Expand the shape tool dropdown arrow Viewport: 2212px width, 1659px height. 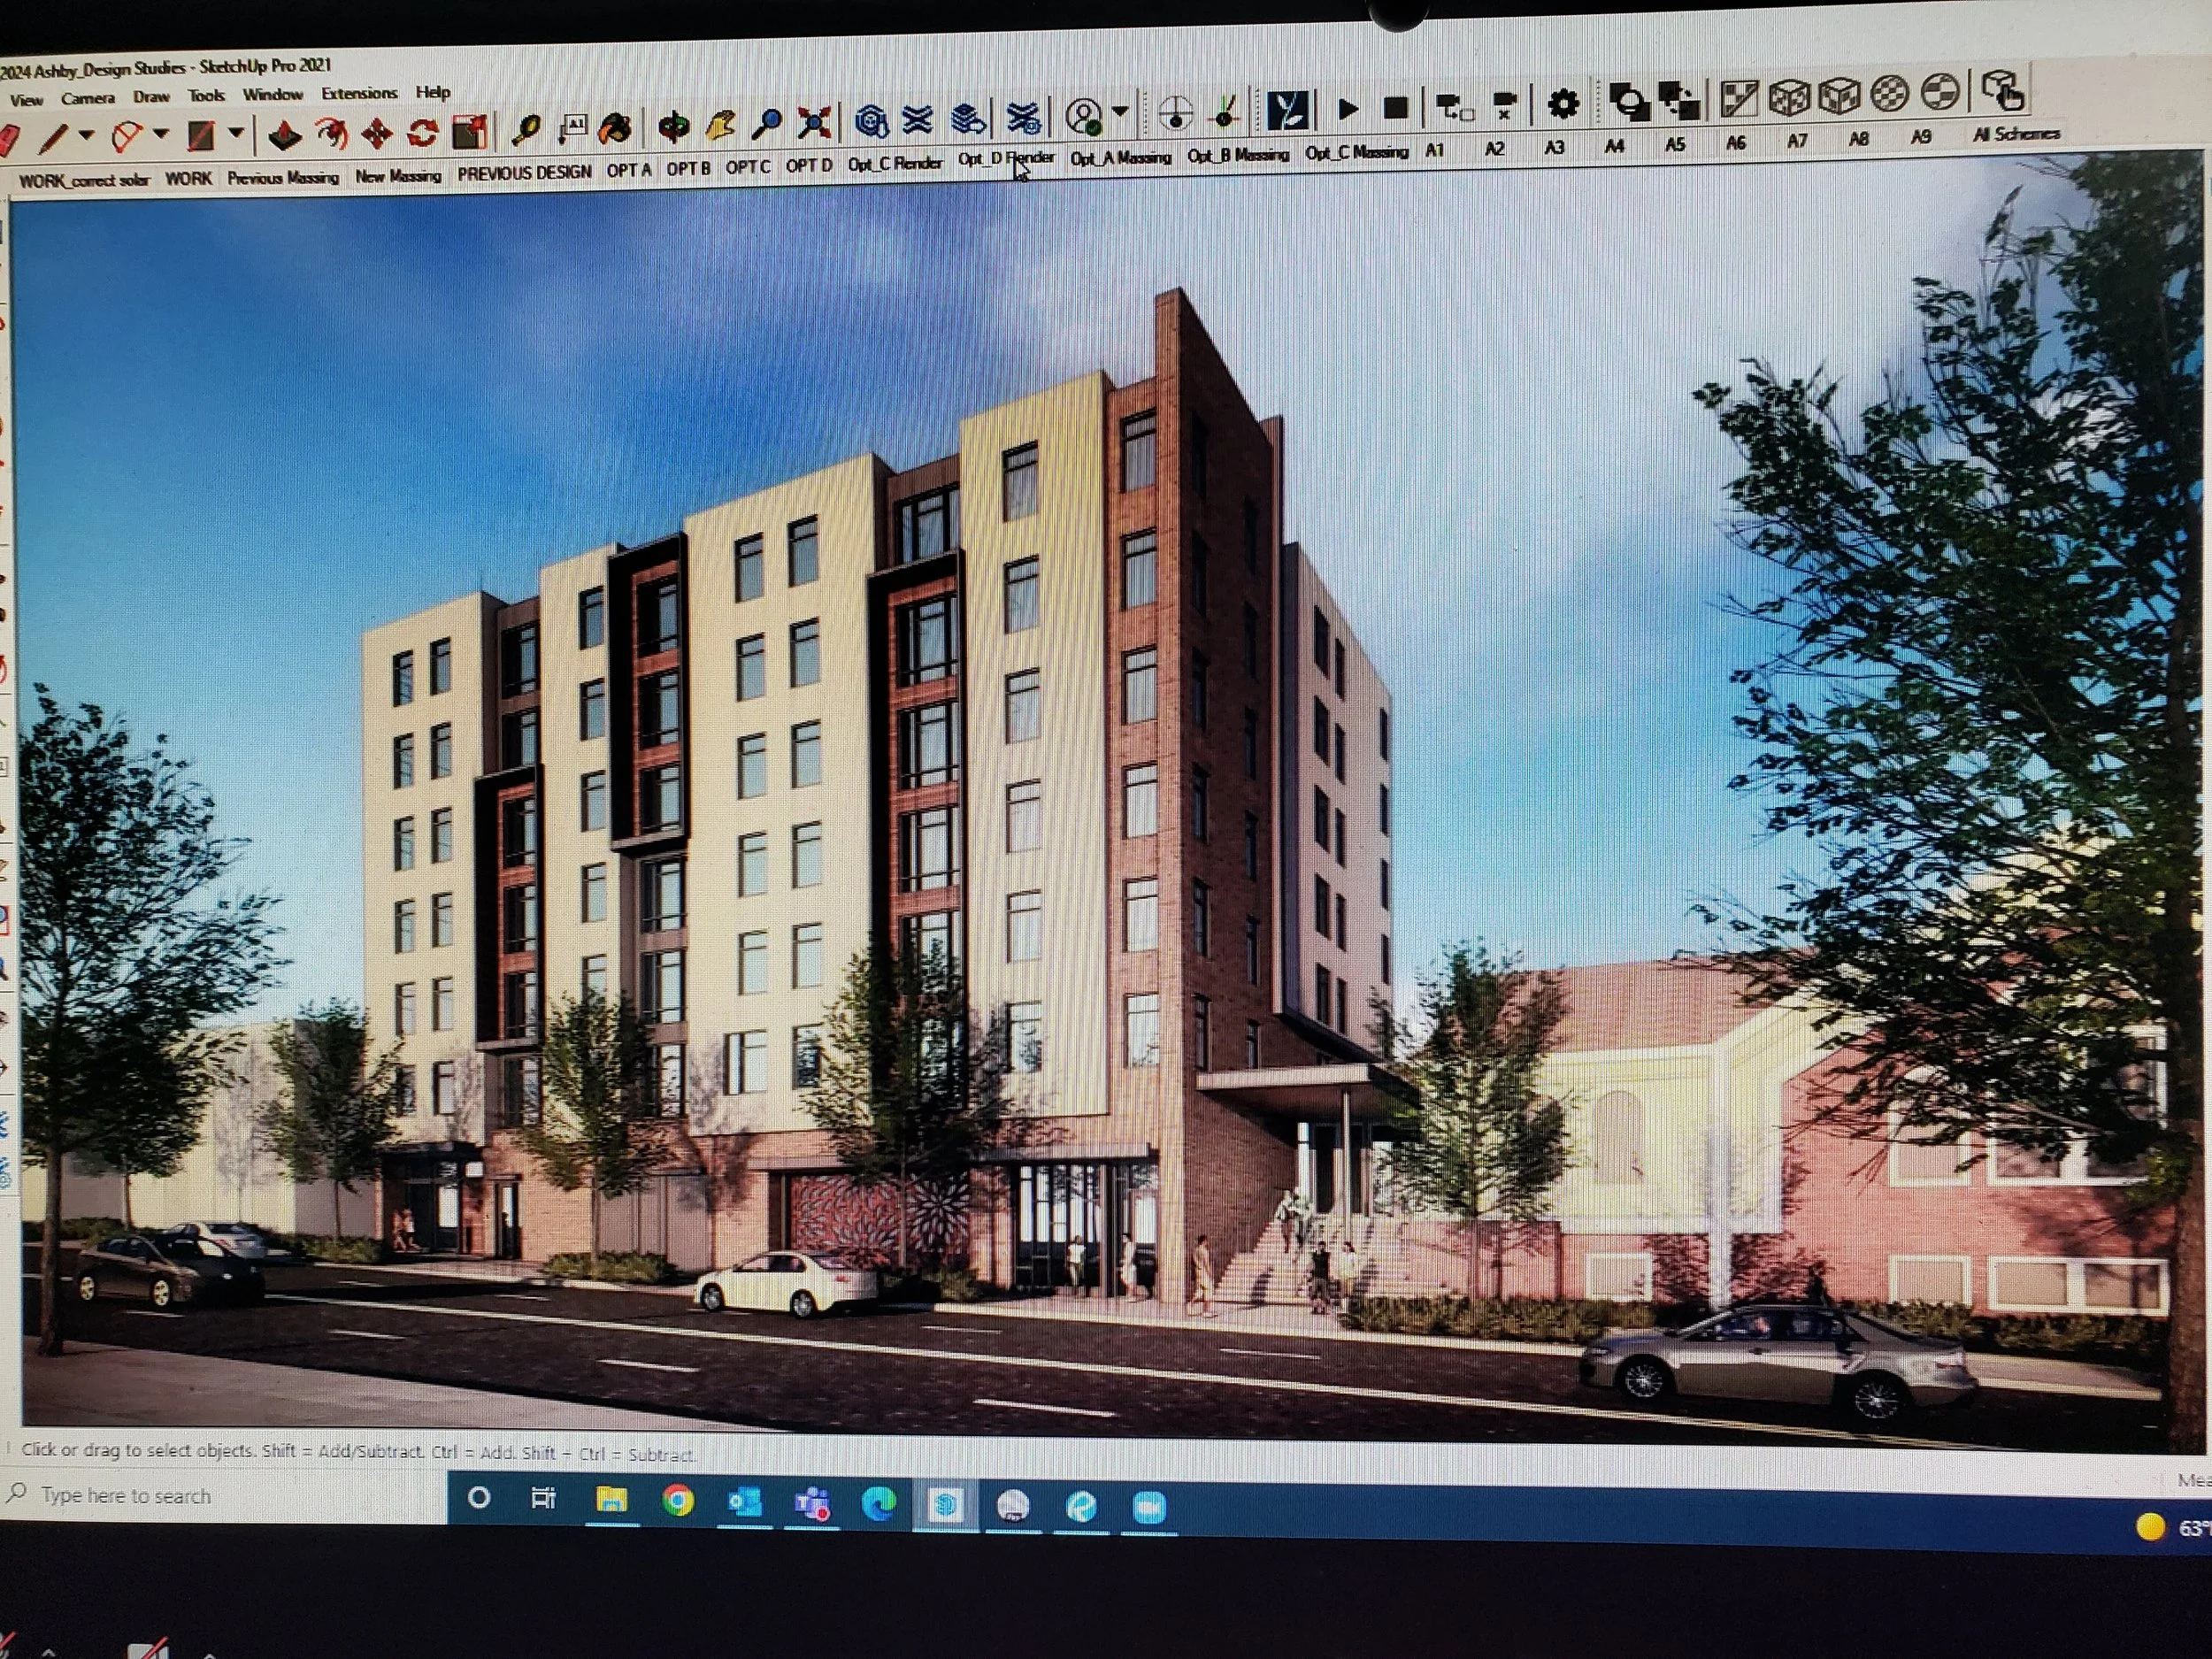tap(236, 132)
